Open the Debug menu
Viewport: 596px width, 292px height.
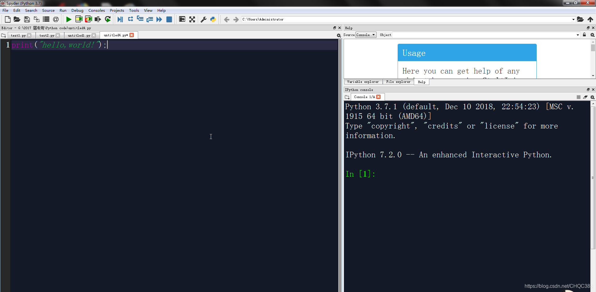(77, 10)
